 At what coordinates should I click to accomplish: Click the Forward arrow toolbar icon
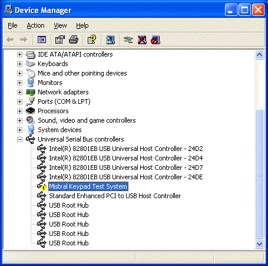24,40
